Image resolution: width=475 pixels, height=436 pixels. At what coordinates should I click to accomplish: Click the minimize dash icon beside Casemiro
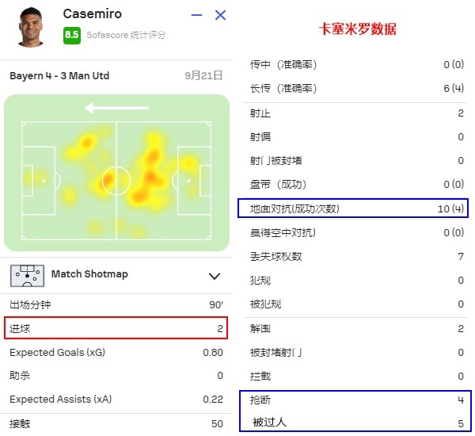pyautogui.click(x=196, y=15)
